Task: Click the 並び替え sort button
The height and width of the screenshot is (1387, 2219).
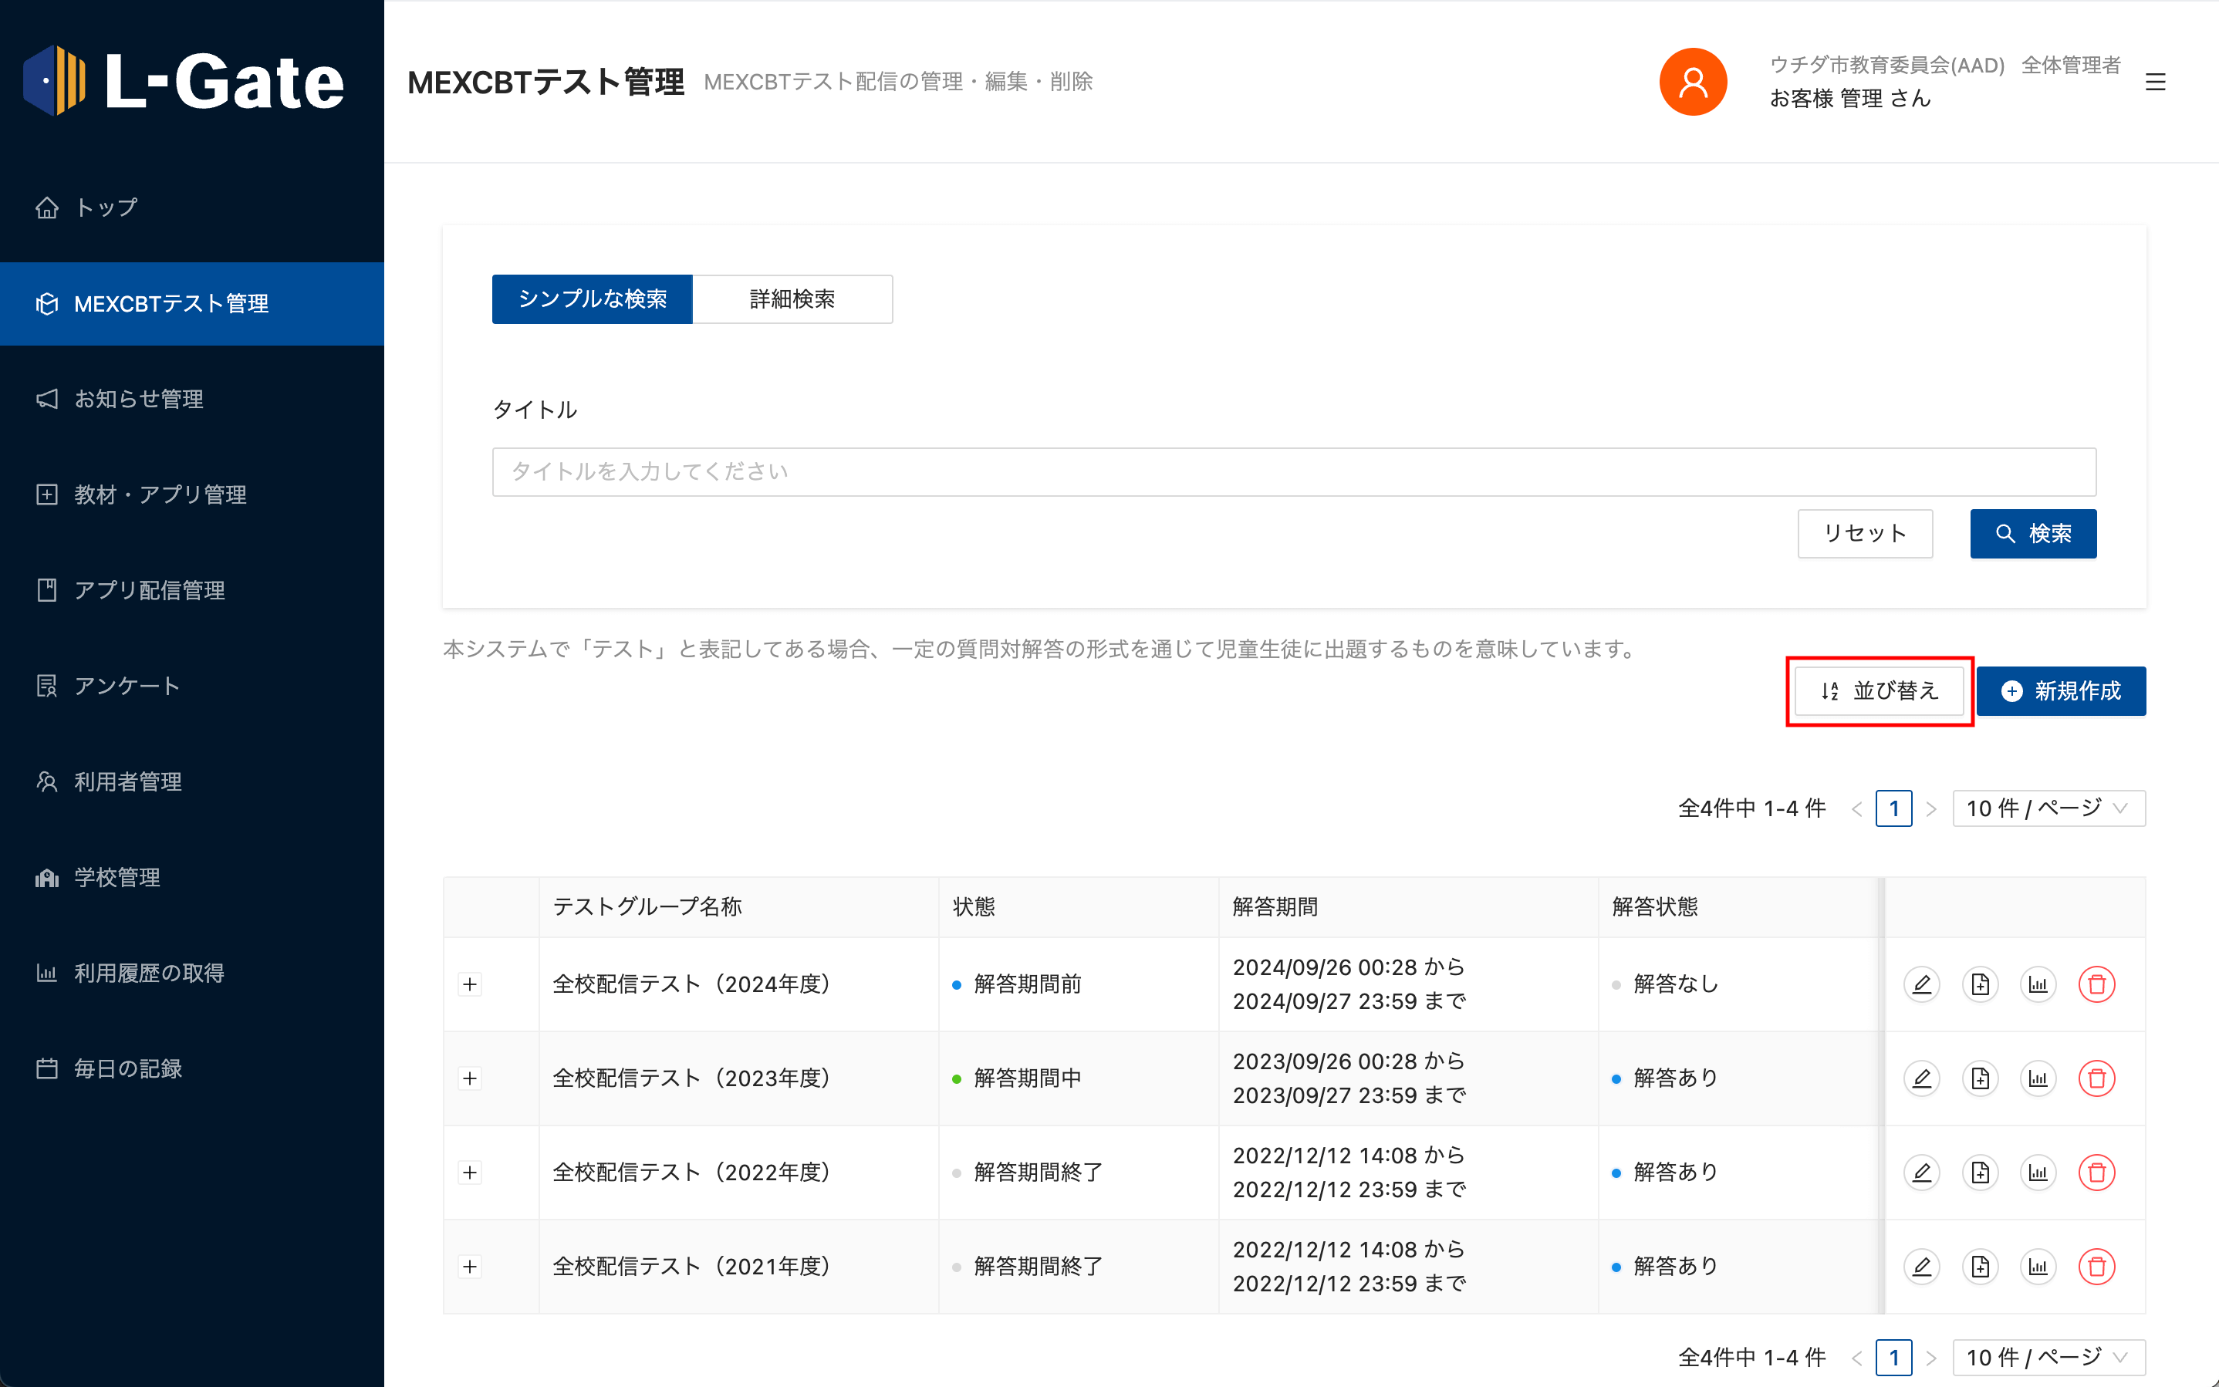Action: pos(1879,690)
